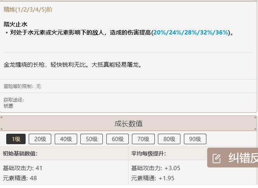Pick the 70级 level tab
The image size is (258, 188).
143,139
